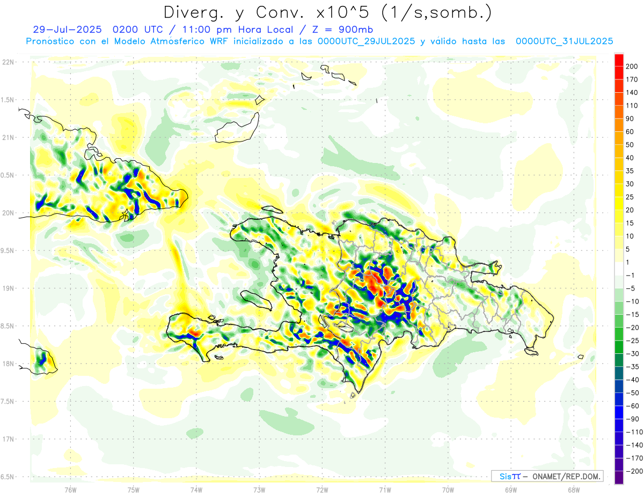
Task: Click the '72W' longitude label
Action: [x=322, y=489]
